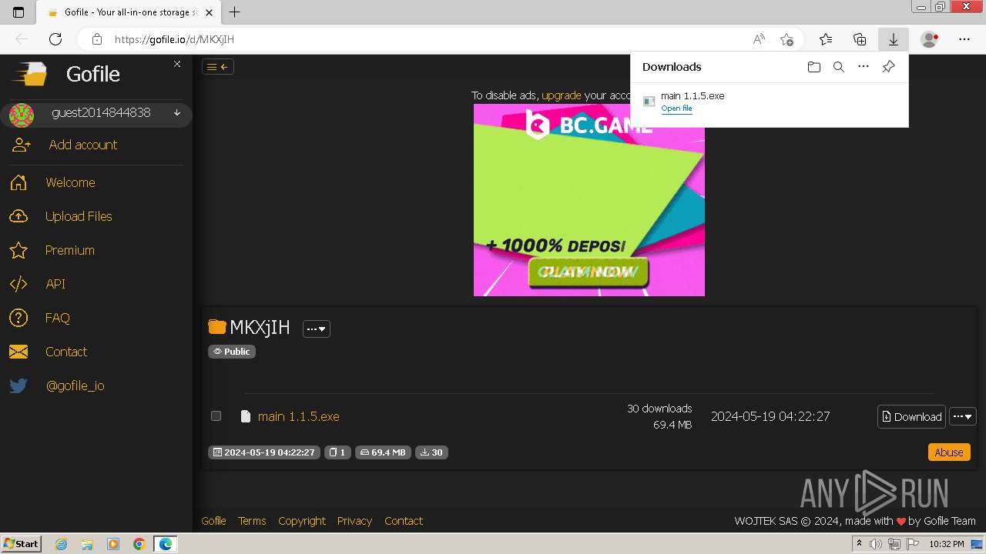Click the MKXjIH folder icon
Image resolution: width=986 pixels, height=554 pixels.
point(217,327)
